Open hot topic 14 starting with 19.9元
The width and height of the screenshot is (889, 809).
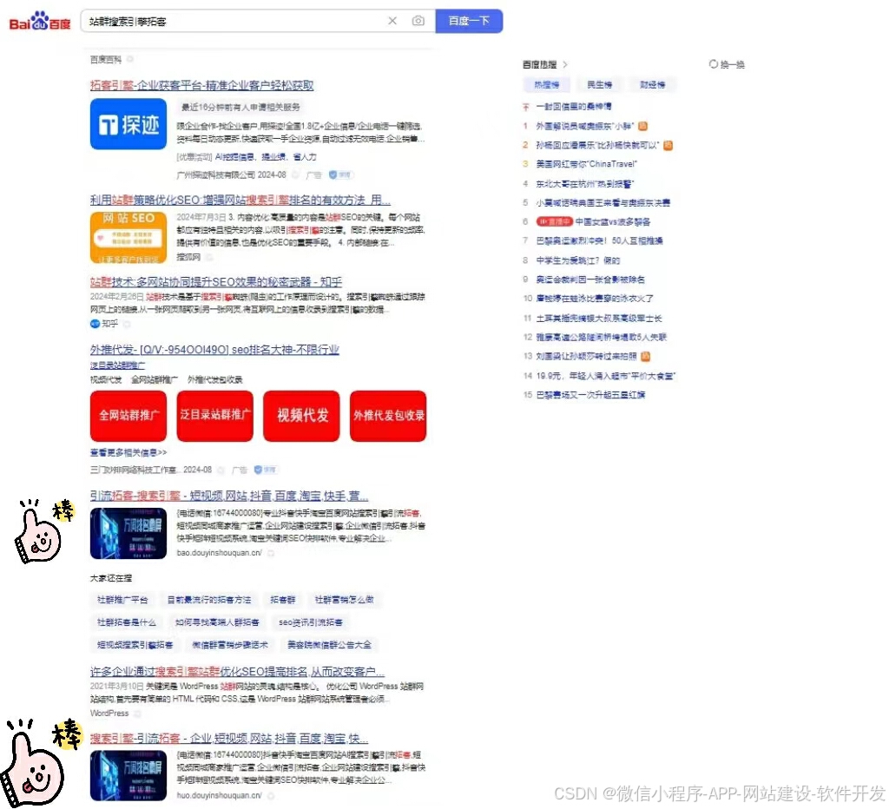click(606, 376)
